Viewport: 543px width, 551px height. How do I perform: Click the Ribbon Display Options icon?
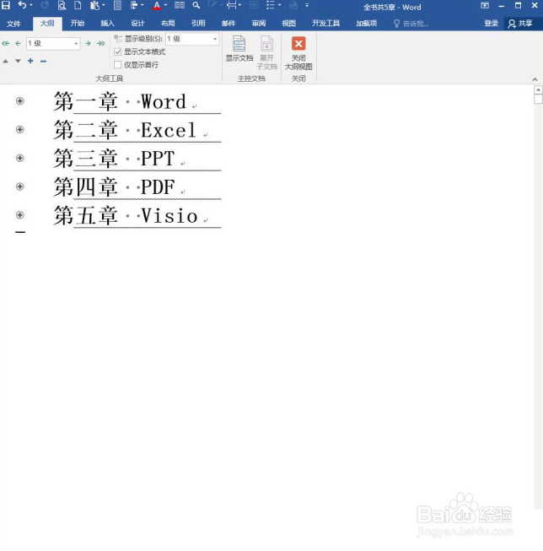pos(485,5)
